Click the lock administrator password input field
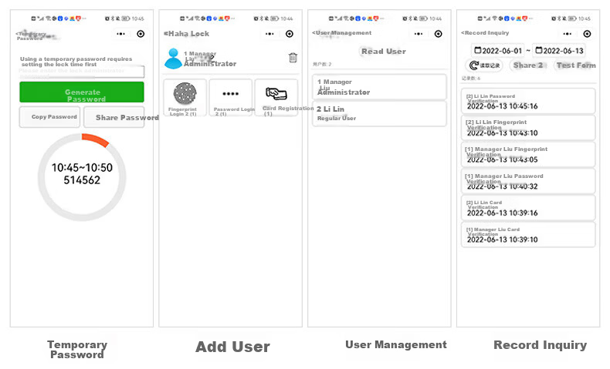Screen dimensions: 610x369 coord(82,72)
